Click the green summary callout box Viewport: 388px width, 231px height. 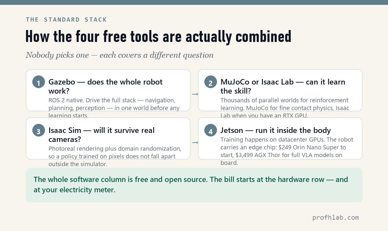pos(194,185)
